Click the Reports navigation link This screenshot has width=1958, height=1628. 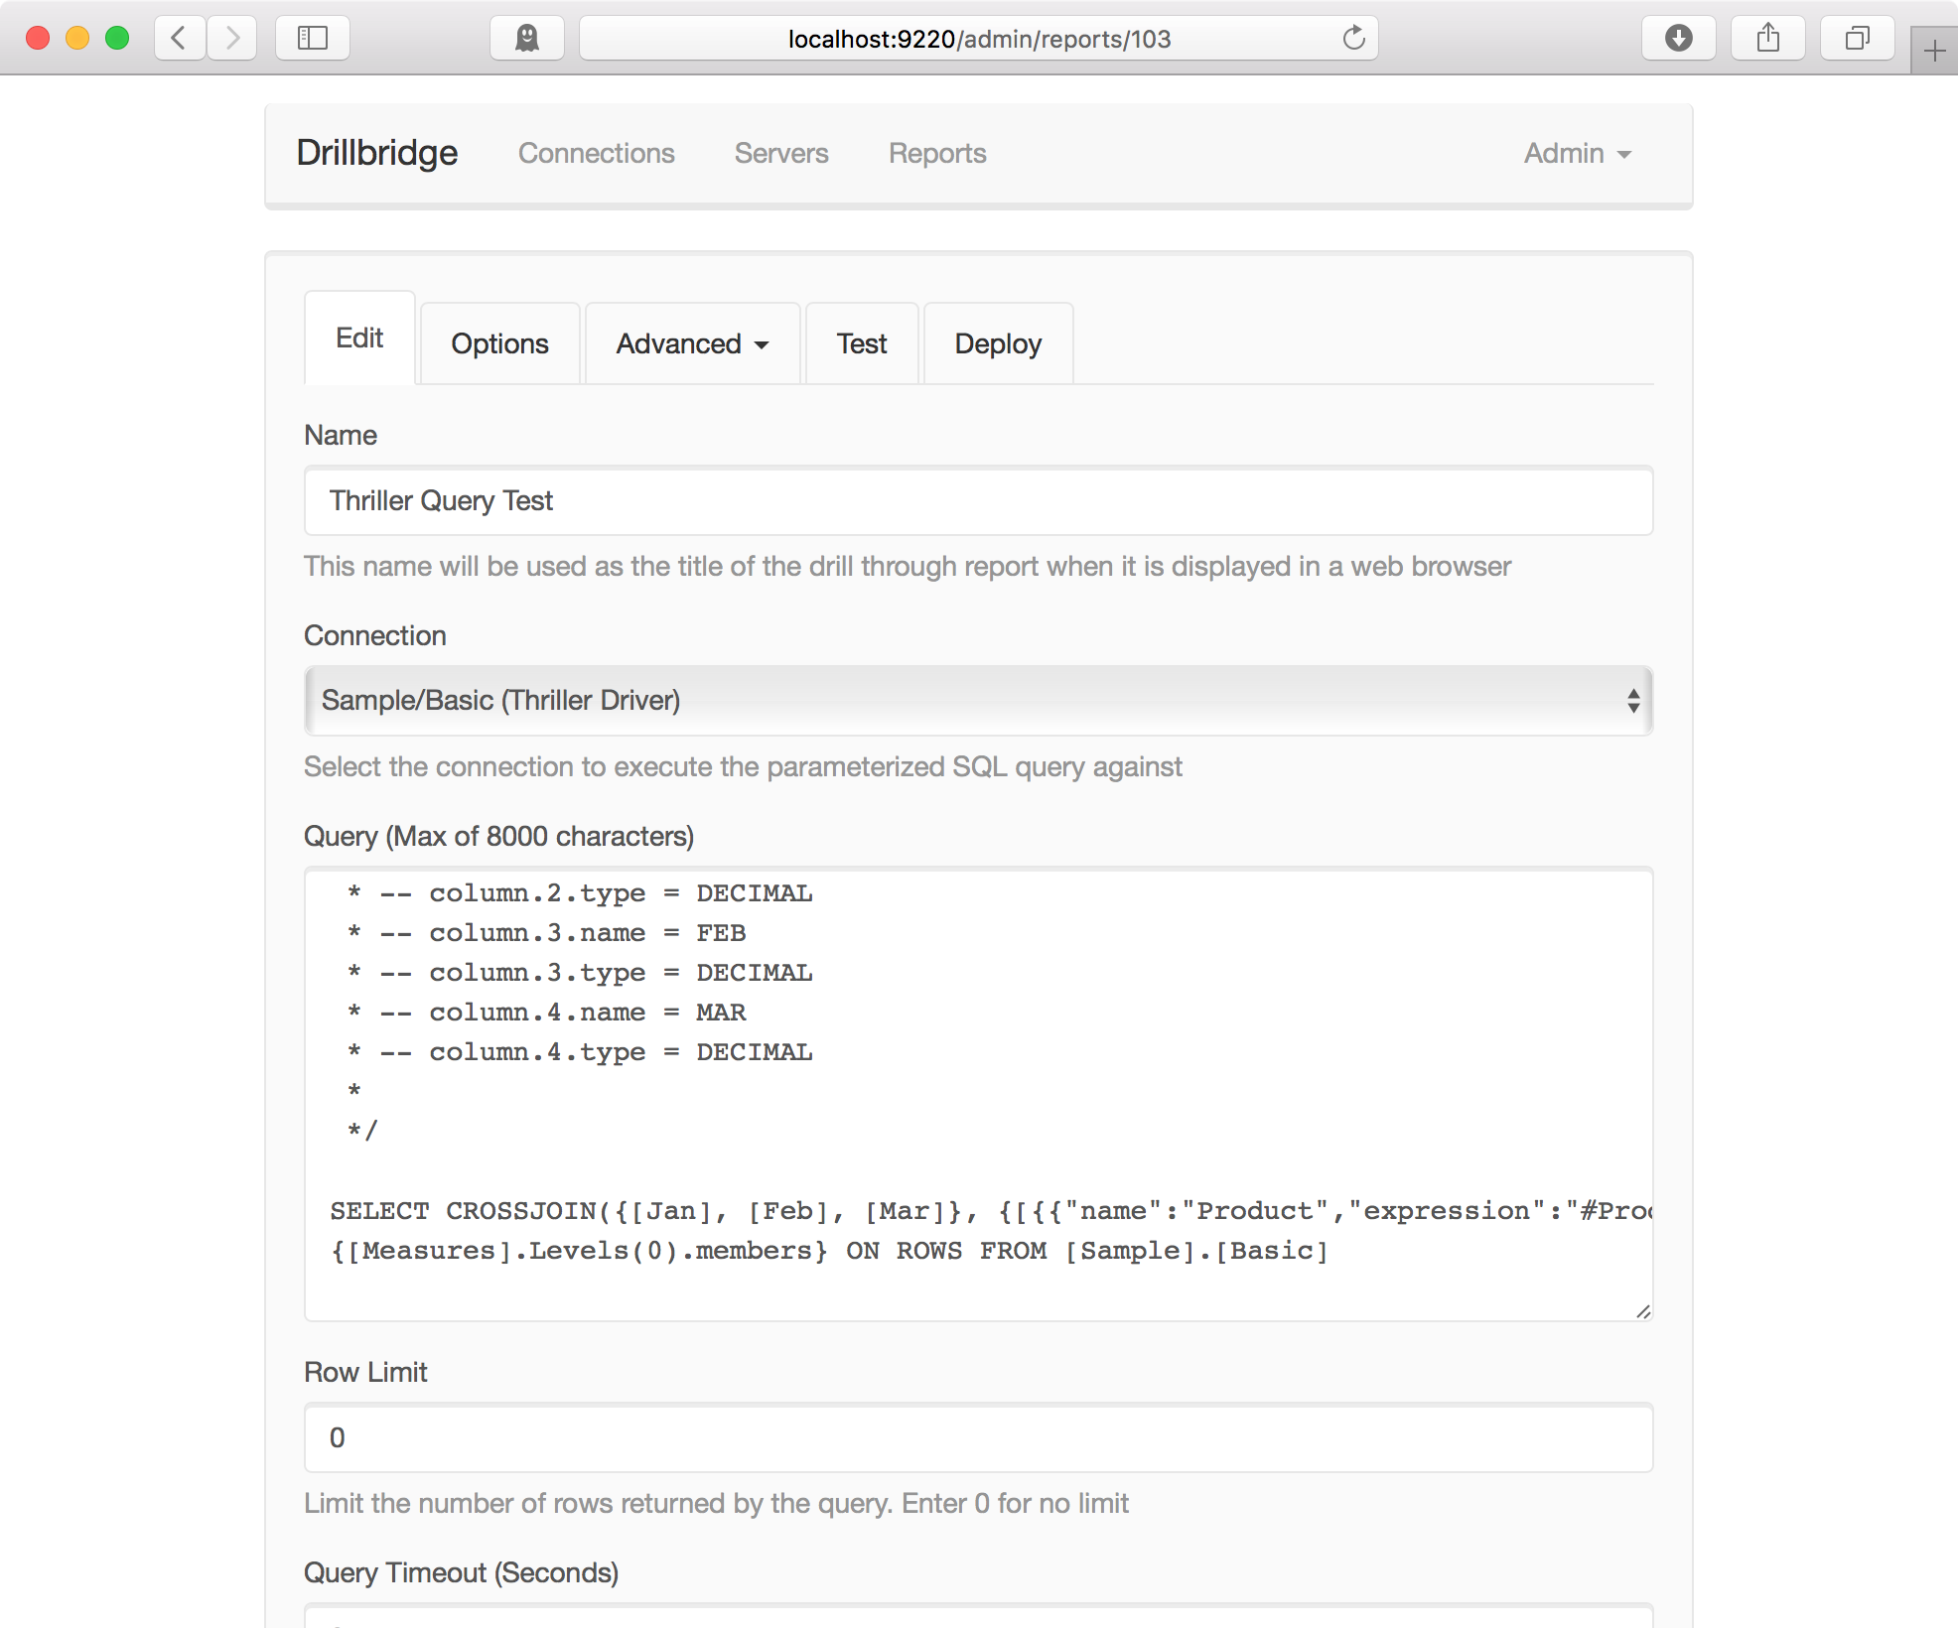pos(937,154)
